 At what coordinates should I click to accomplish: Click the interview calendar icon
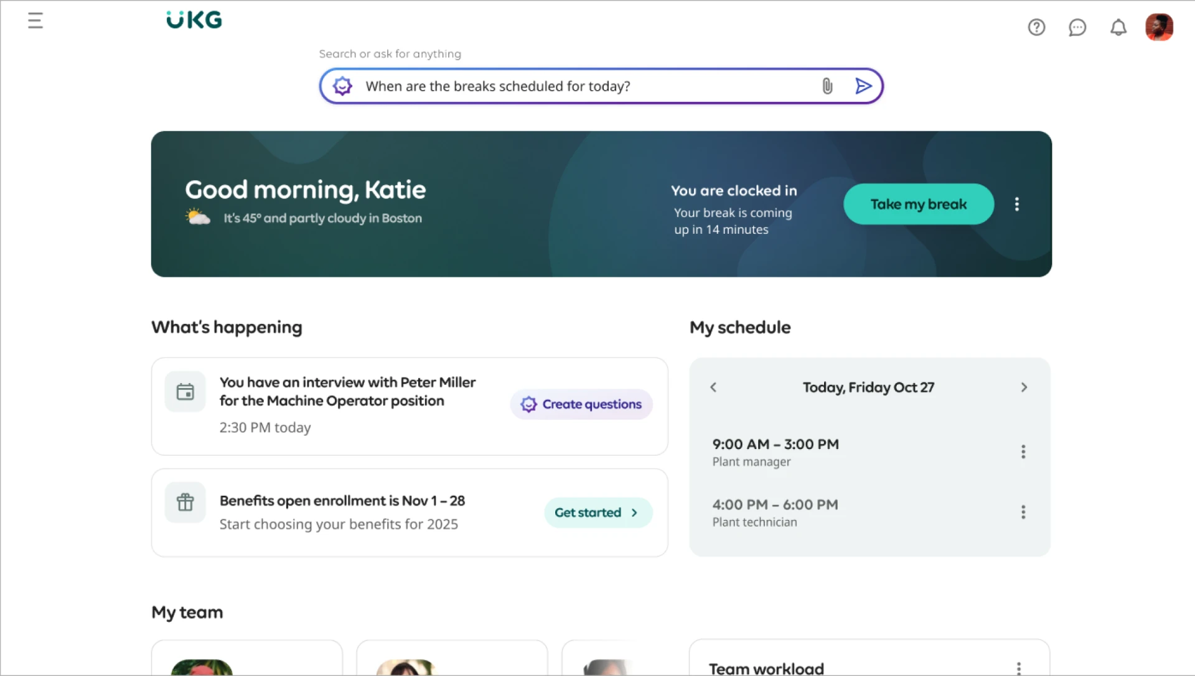(185, 392)
